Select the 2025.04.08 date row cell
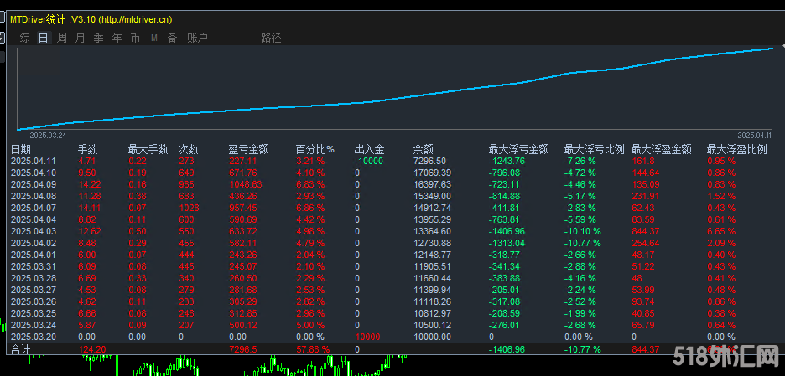The image size is (785, 376). pyautogui.click(x=33, y=196)
